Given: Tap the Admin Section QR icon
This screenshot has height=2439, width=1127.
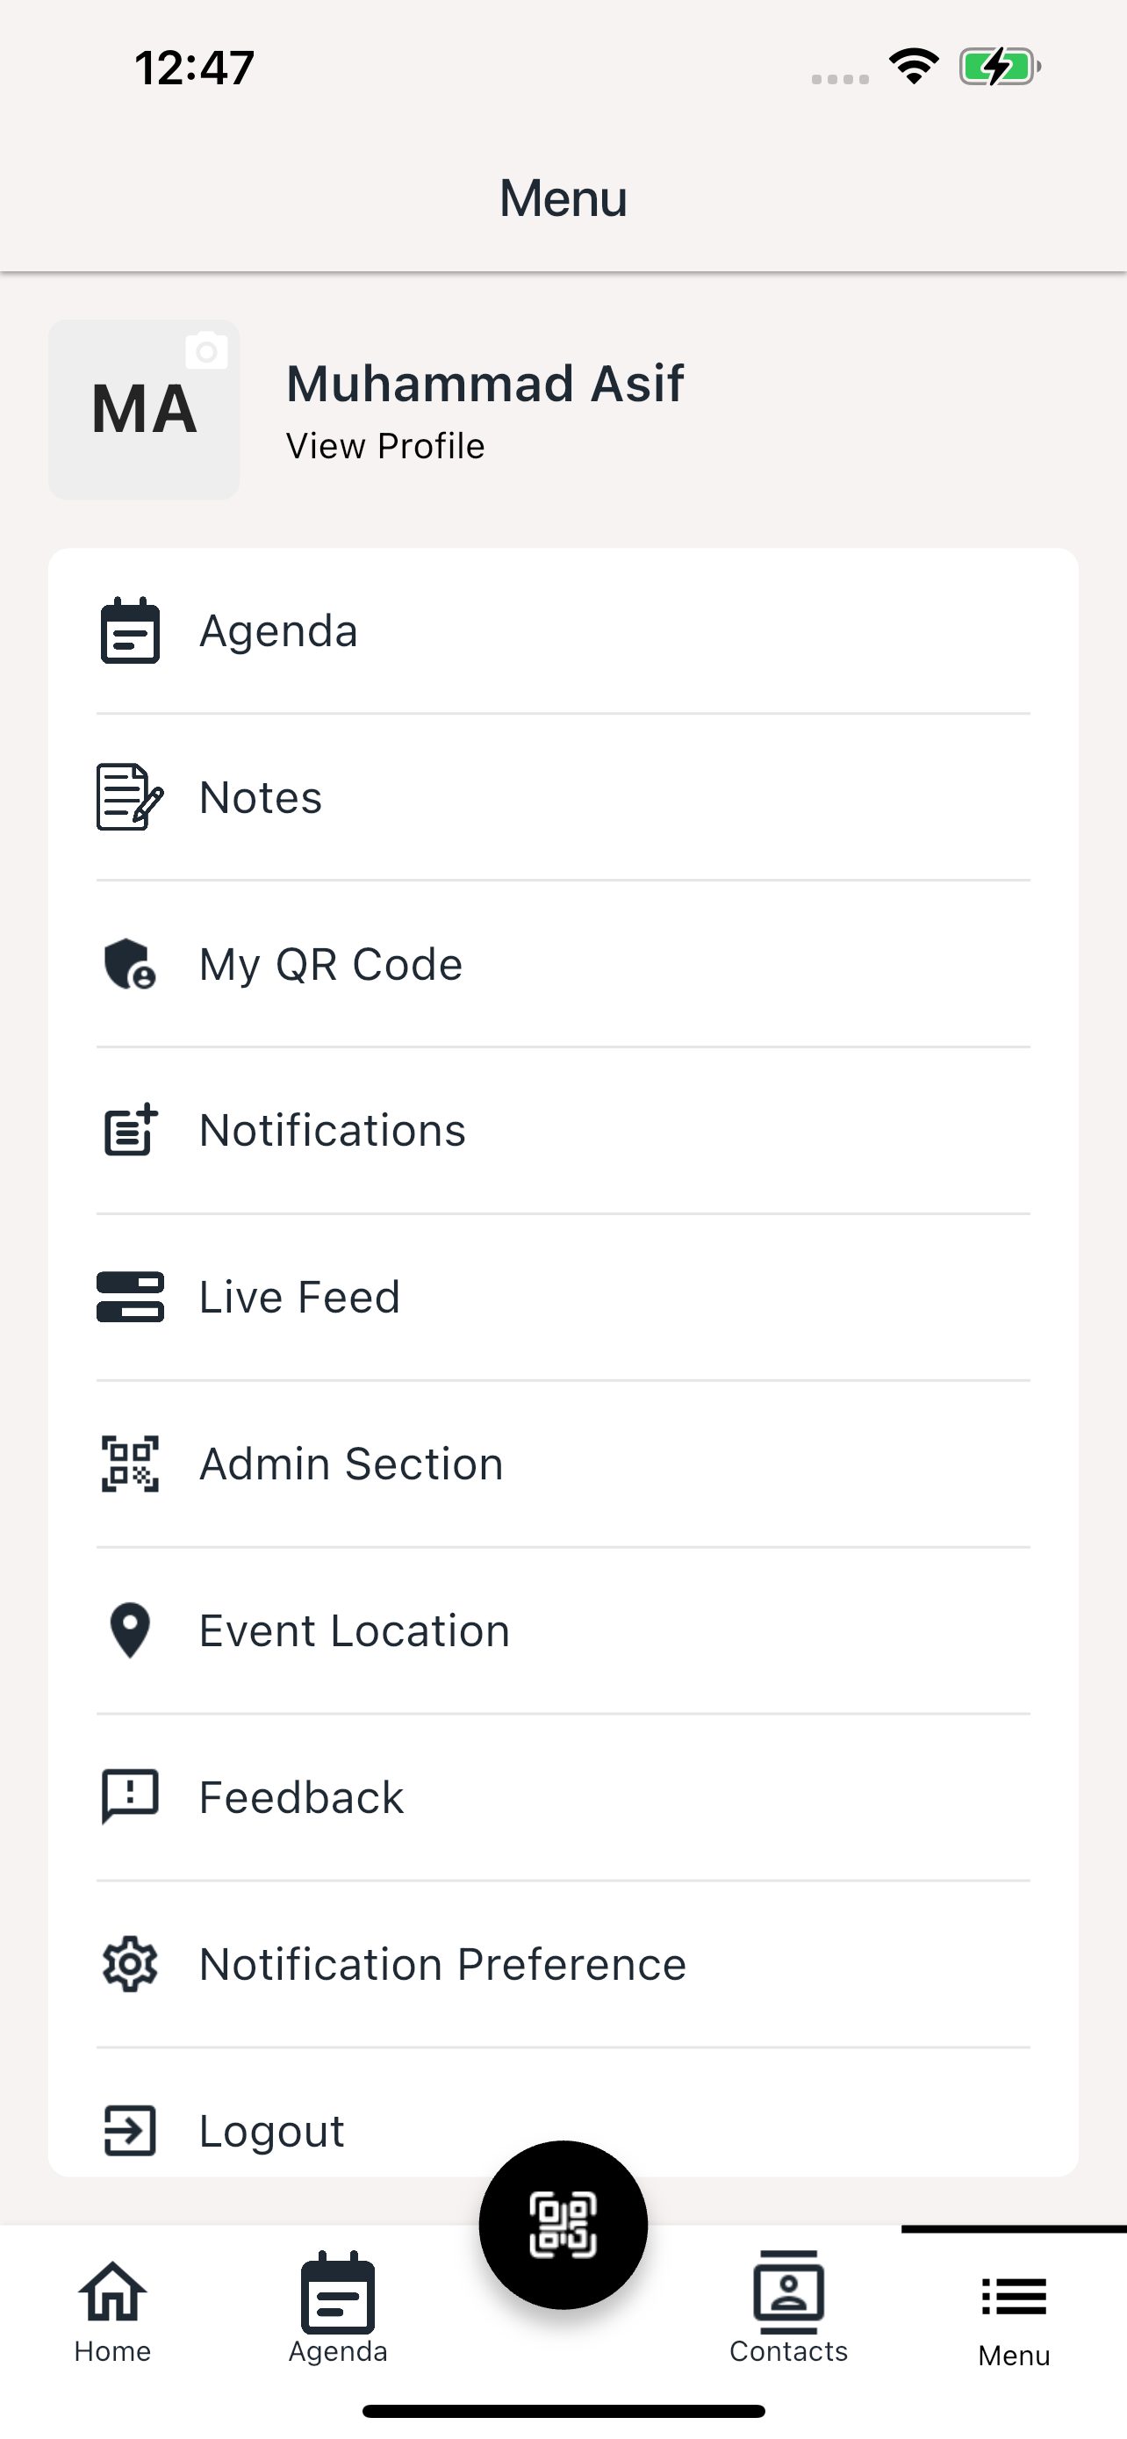Looking at the screenshot, I should [131, 1464].
